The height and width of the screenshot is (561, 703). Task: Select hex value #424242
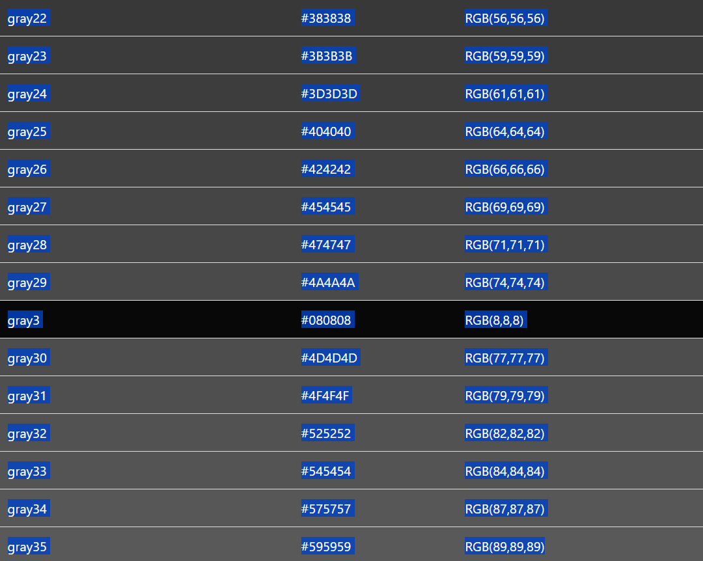point(326,169)
